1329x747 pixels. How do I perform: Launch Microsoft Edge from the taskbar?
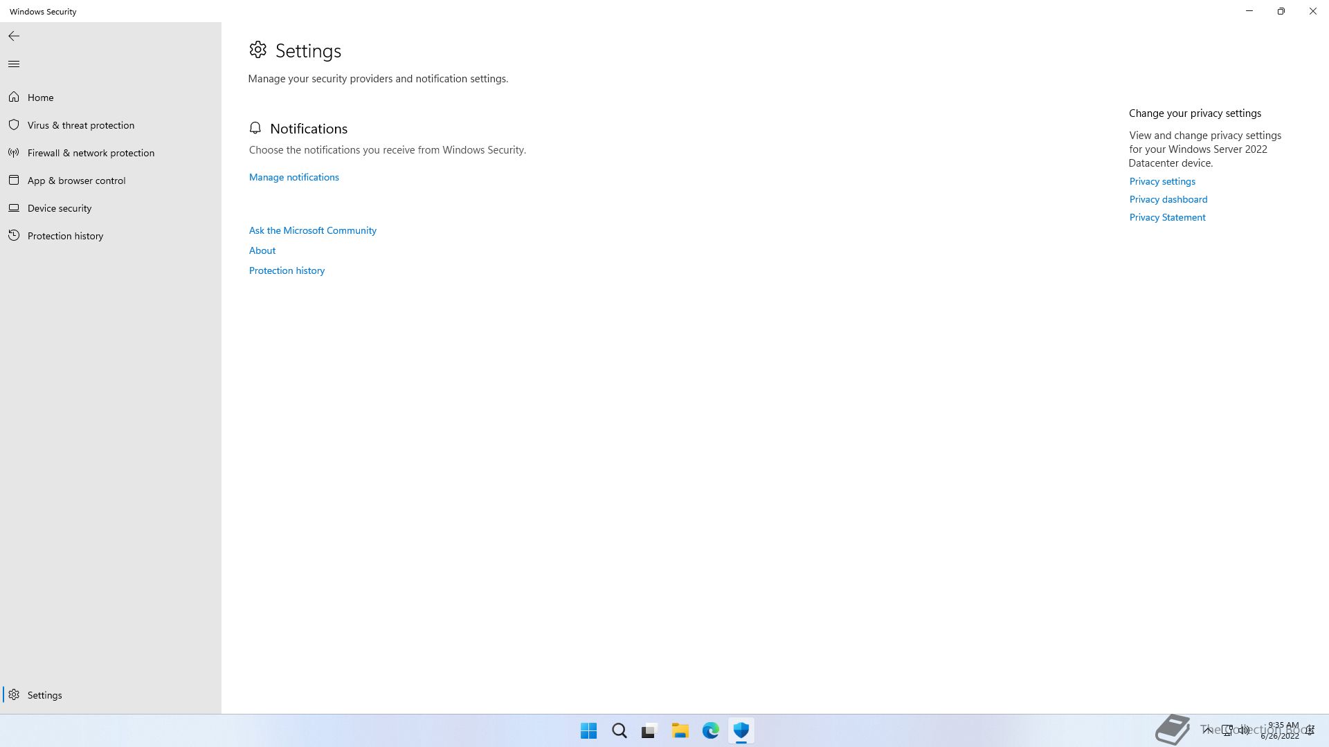pos(711,730)
